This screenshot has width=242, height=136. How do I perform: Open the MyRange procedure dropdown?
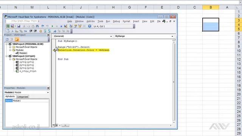[x=172, y=36]
